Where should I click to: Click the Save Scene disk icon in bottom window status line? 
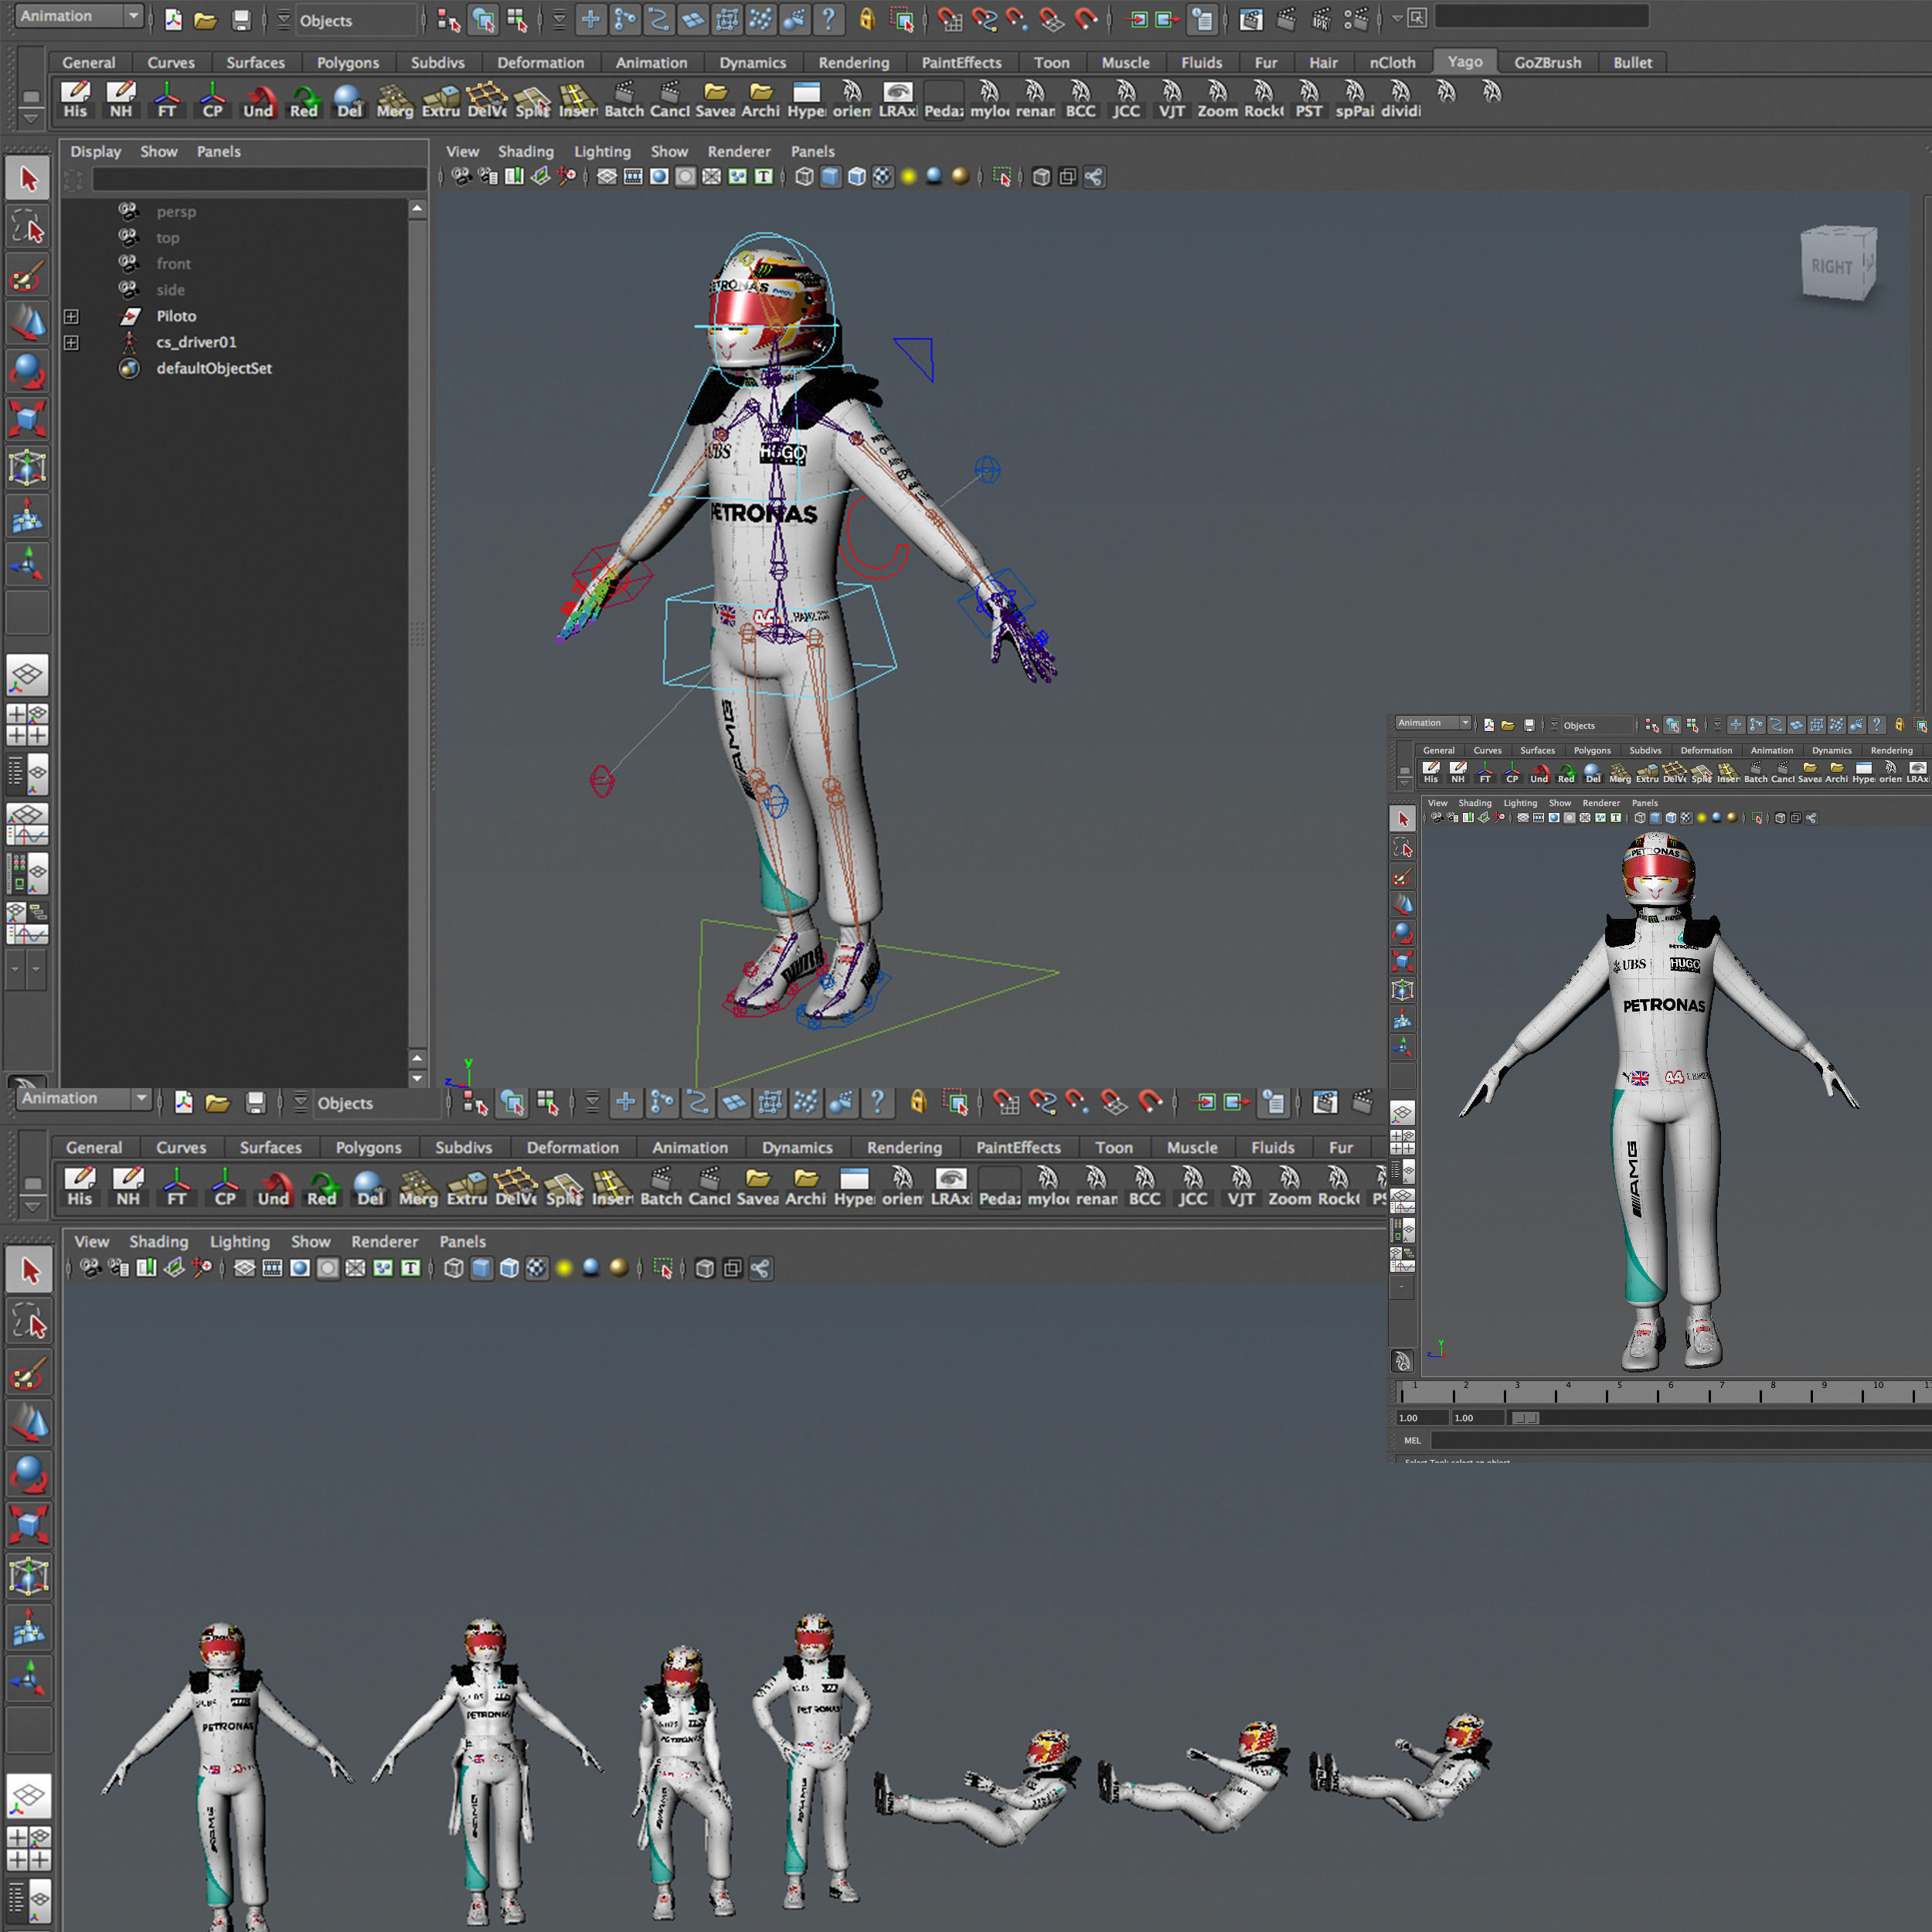256,1102
